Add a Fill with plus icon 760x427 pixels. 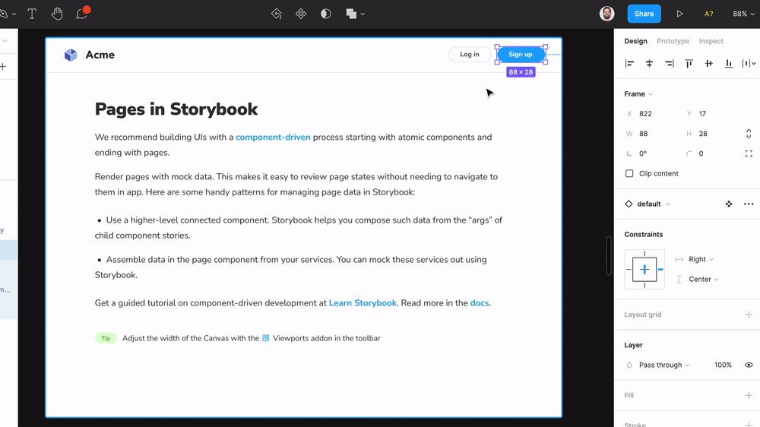(749, 396)
